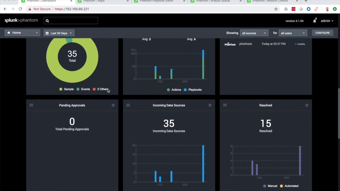Screen dimensions: 340x191
Task: Open the all sources dropdown
Action: [254, 33]
